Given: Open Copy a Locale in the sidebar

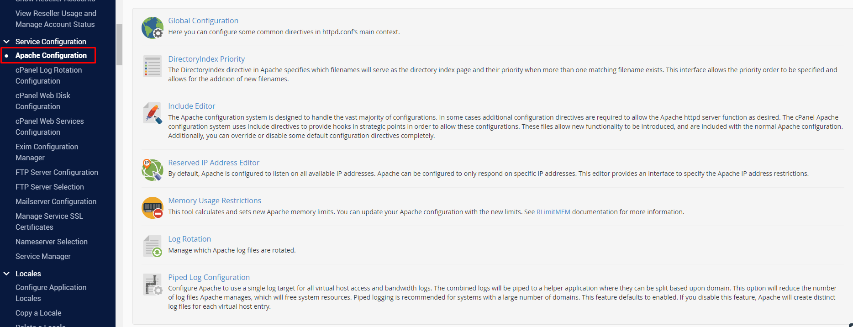Looking at the screenshot, I should click(38, 313).
